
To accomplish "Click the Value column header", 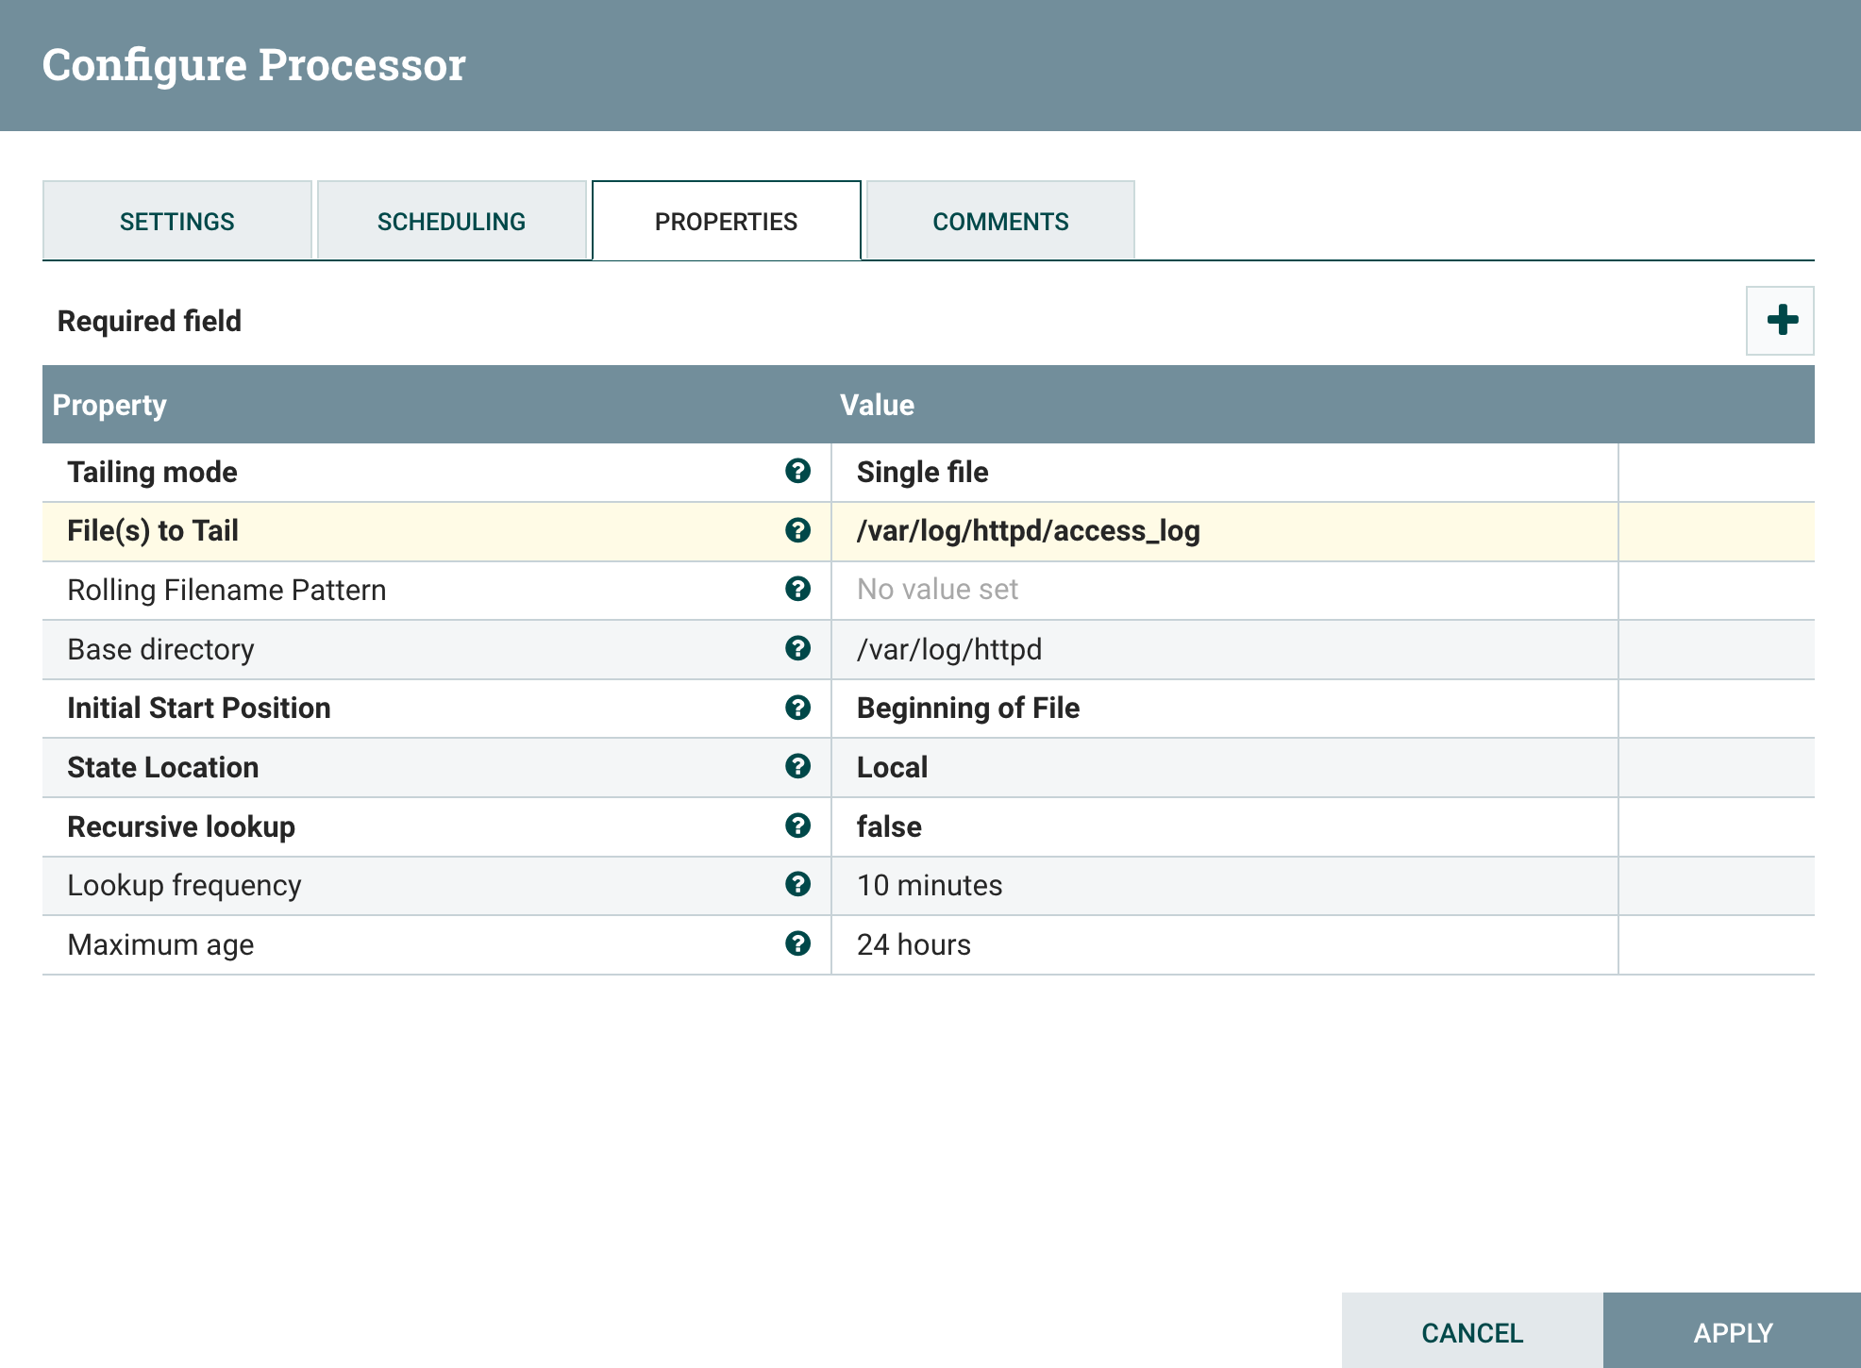I will pyautogui.click(x=877, y=405).
